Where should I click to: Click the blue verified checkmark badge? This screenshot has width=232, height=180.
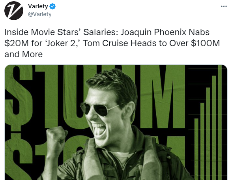coord(52,6)
